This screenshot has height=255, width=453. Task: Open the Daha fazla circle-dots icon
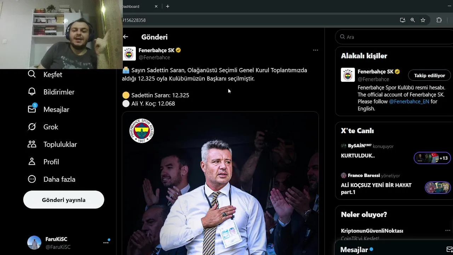click(x=32, y=179)
